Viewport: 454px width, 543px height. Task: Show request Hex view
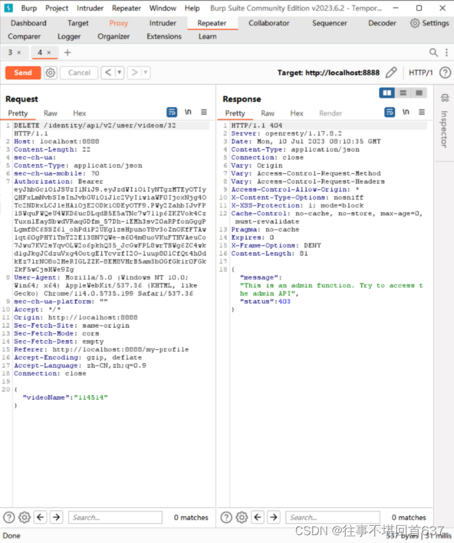[79, 113]
